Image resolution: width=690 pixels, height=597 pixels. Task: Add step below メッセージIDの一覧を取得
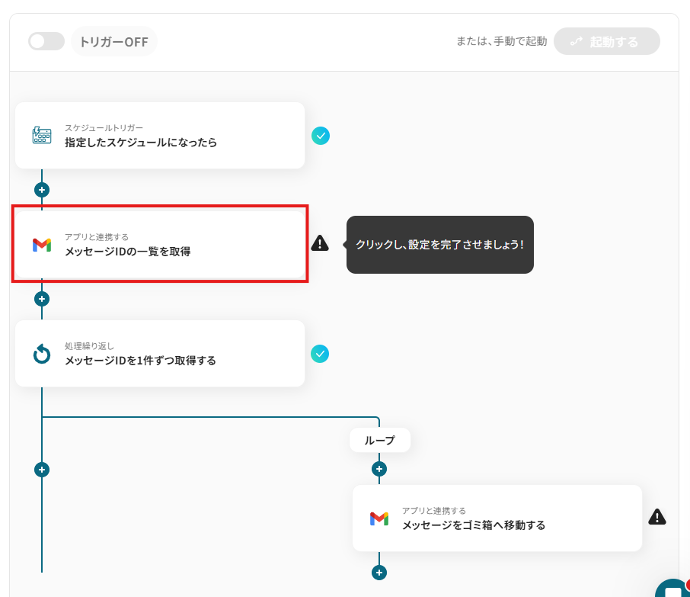42,299
